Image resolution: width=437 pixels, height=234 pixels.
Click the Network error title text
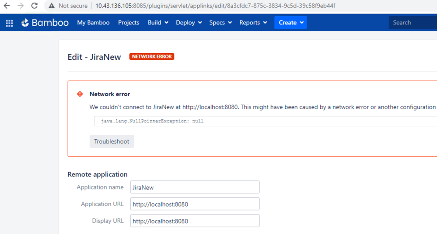[x=110, y=94]
